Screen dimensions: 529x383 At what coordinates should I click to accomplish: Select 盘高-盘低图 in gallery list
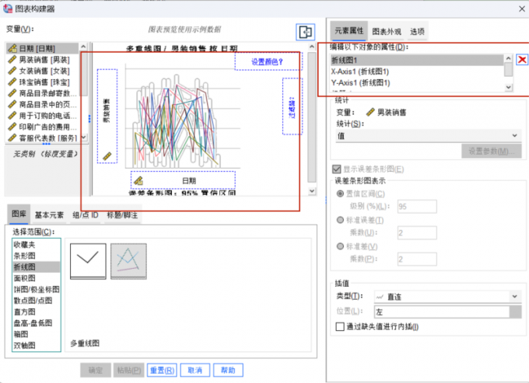36,322
